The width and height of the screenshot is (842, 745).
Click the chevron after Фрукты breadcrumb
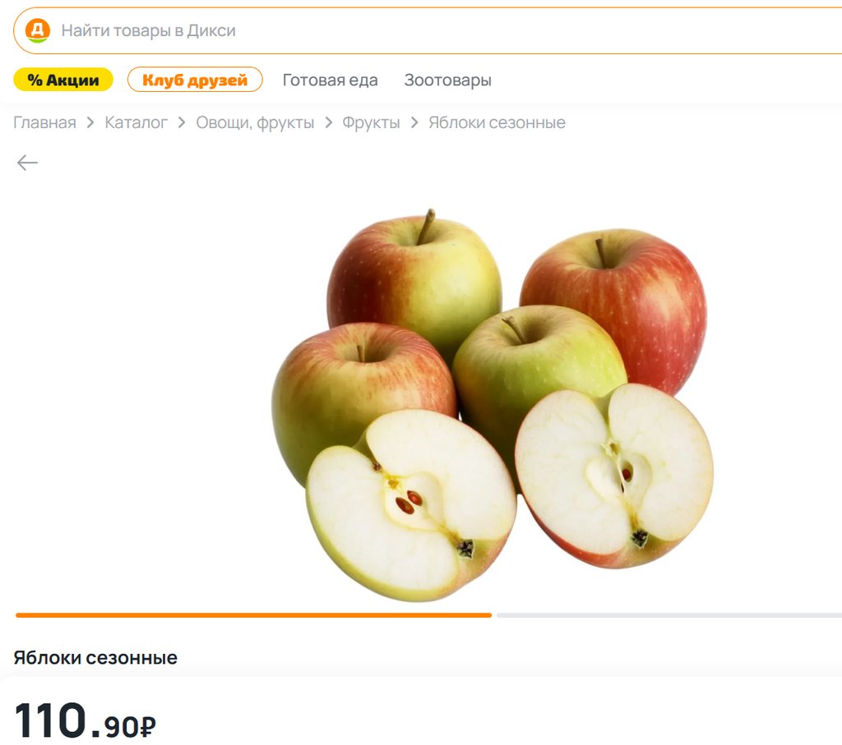(x=414, y=123)
